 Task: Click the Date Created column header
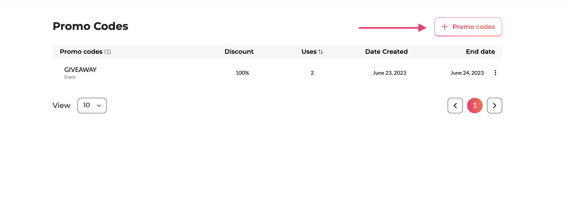click(386, 51)
